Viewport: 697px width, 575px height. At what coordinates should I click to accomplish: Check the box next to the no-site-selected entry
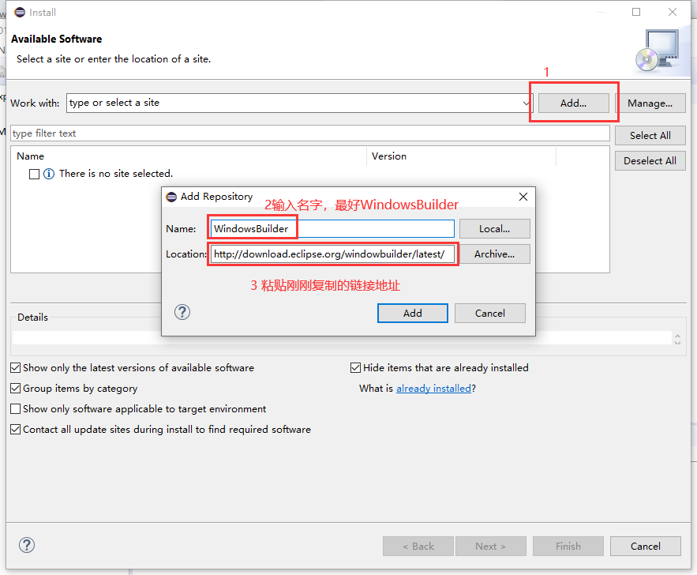(35, 173)
